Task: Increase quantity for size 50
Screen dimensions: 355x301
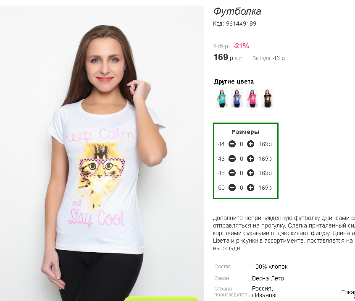Action: (x=250, y=188)
